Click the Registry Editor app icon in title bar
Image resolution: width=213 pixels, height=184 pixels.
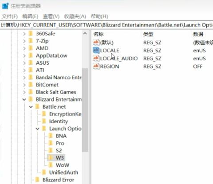tap(5, 6)
